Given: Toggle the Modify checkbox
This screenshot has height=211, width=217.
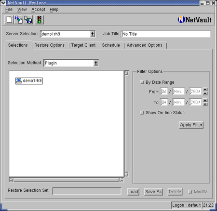Looking at the screenshot, I should pos(190,192).
